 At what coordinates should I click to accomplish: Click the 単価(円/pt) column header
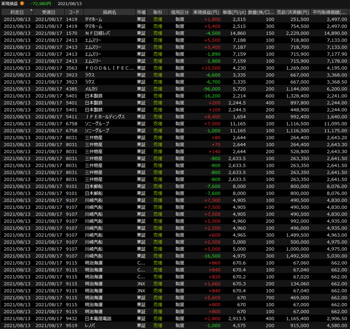[234, 12]
